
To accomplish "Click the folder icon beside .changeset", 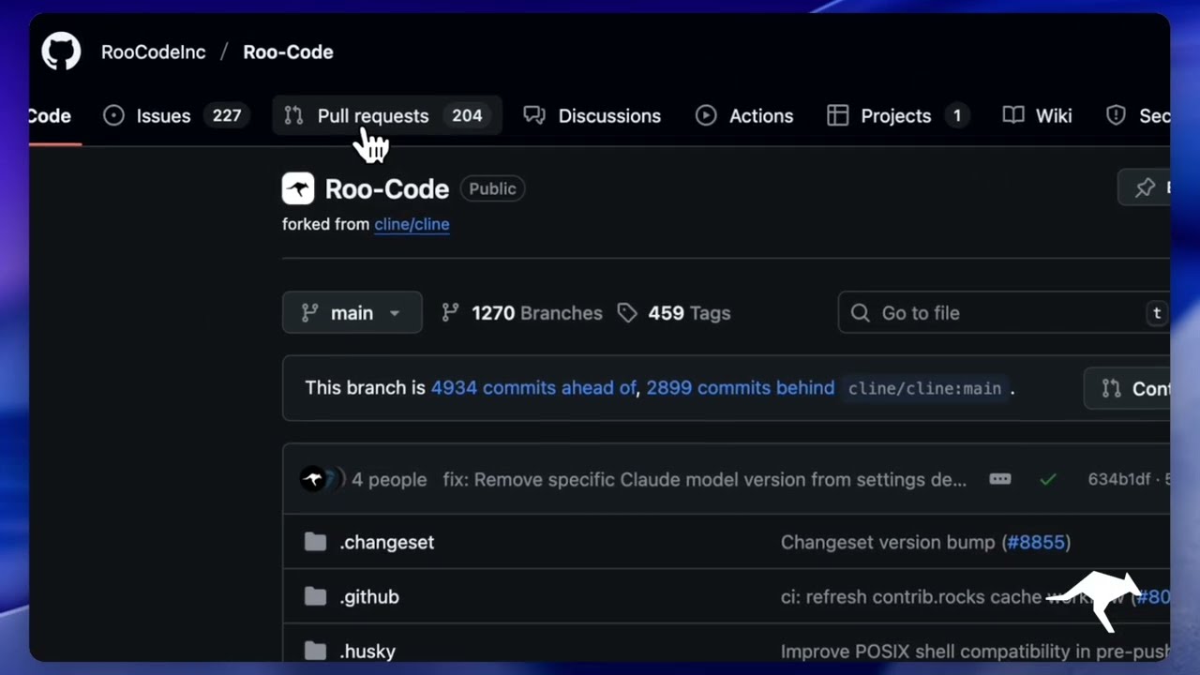I will (315, 542).
